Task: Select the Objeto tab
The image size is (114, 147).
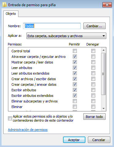Action: pyautogui.click(x=11, y=14)
